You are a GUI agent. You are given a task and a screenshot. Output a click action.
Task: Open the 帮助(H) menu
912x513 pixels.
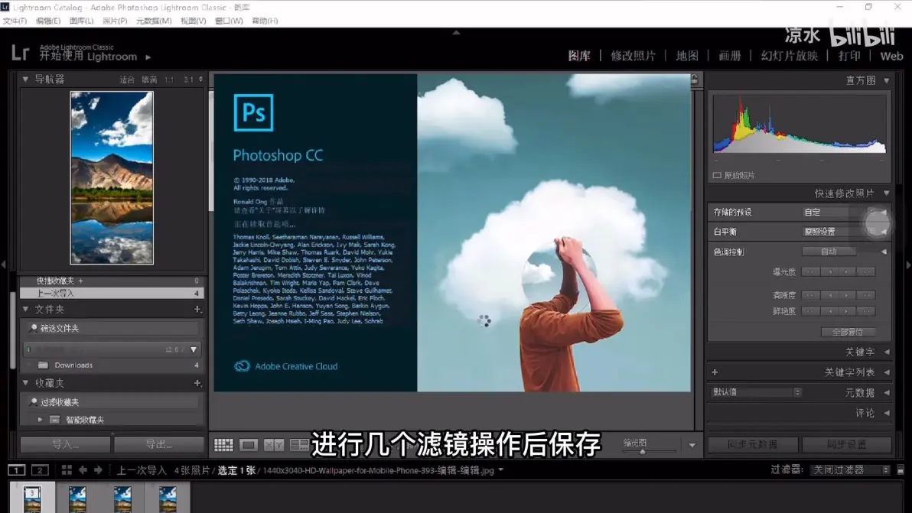click(x=265, y=21)
